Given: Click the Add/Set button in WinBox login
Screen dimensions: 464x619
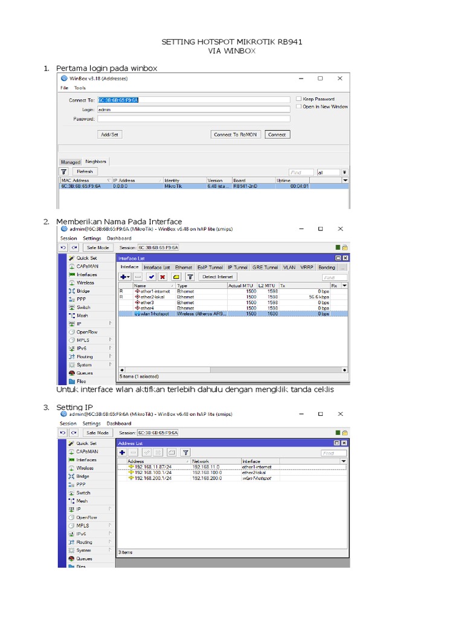Looking at the screenshot, I should (110, 135).
